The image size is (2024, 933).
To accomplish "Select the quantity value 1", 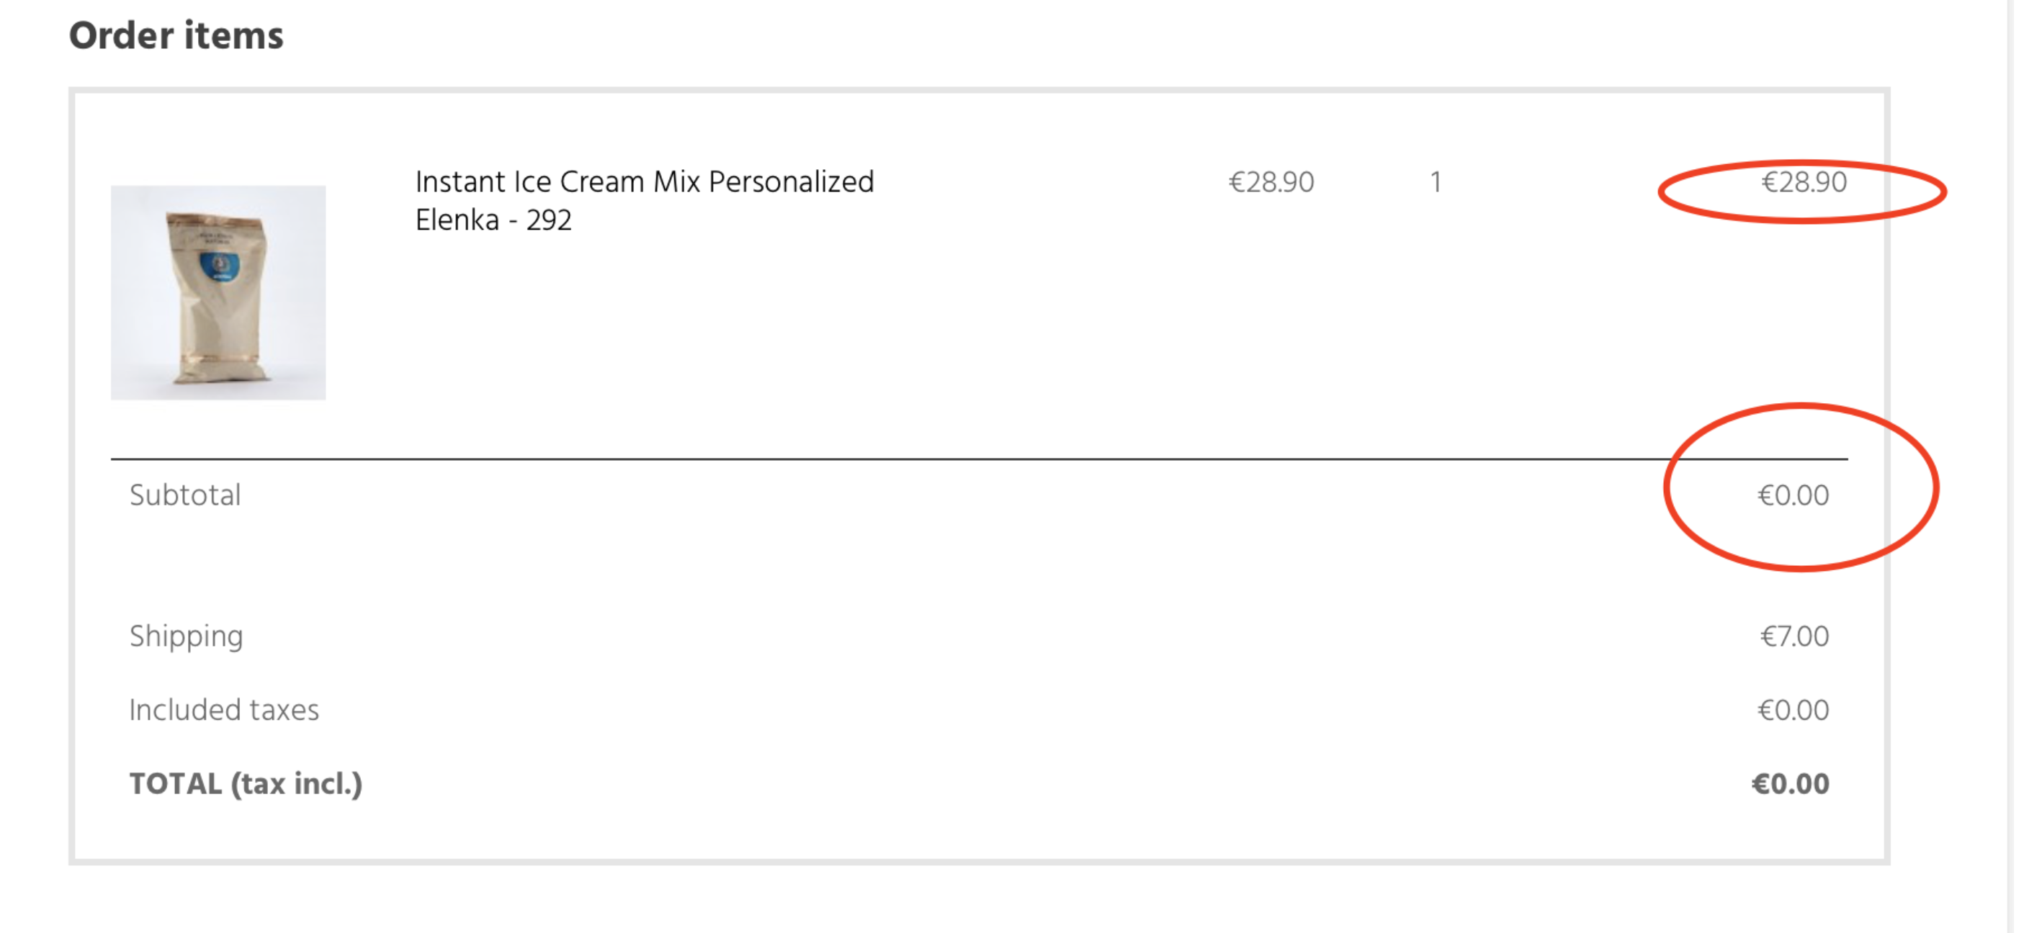I will coord(1435,182).
